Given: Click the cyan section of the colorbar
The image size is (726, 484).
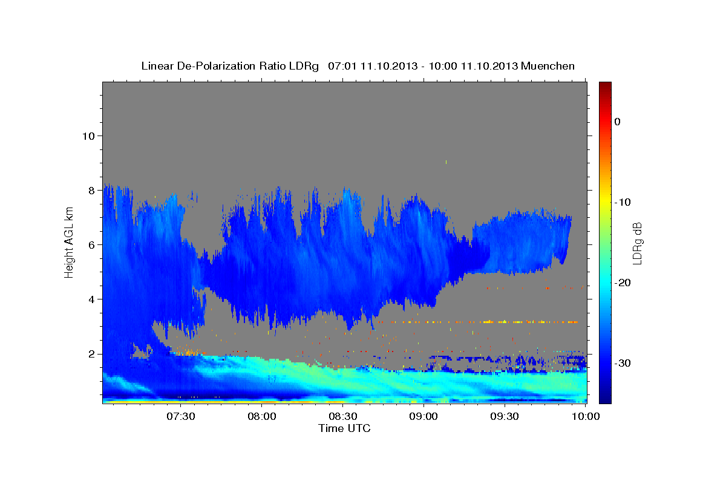Looking at the screenshot, I should [x=605, y=281].
